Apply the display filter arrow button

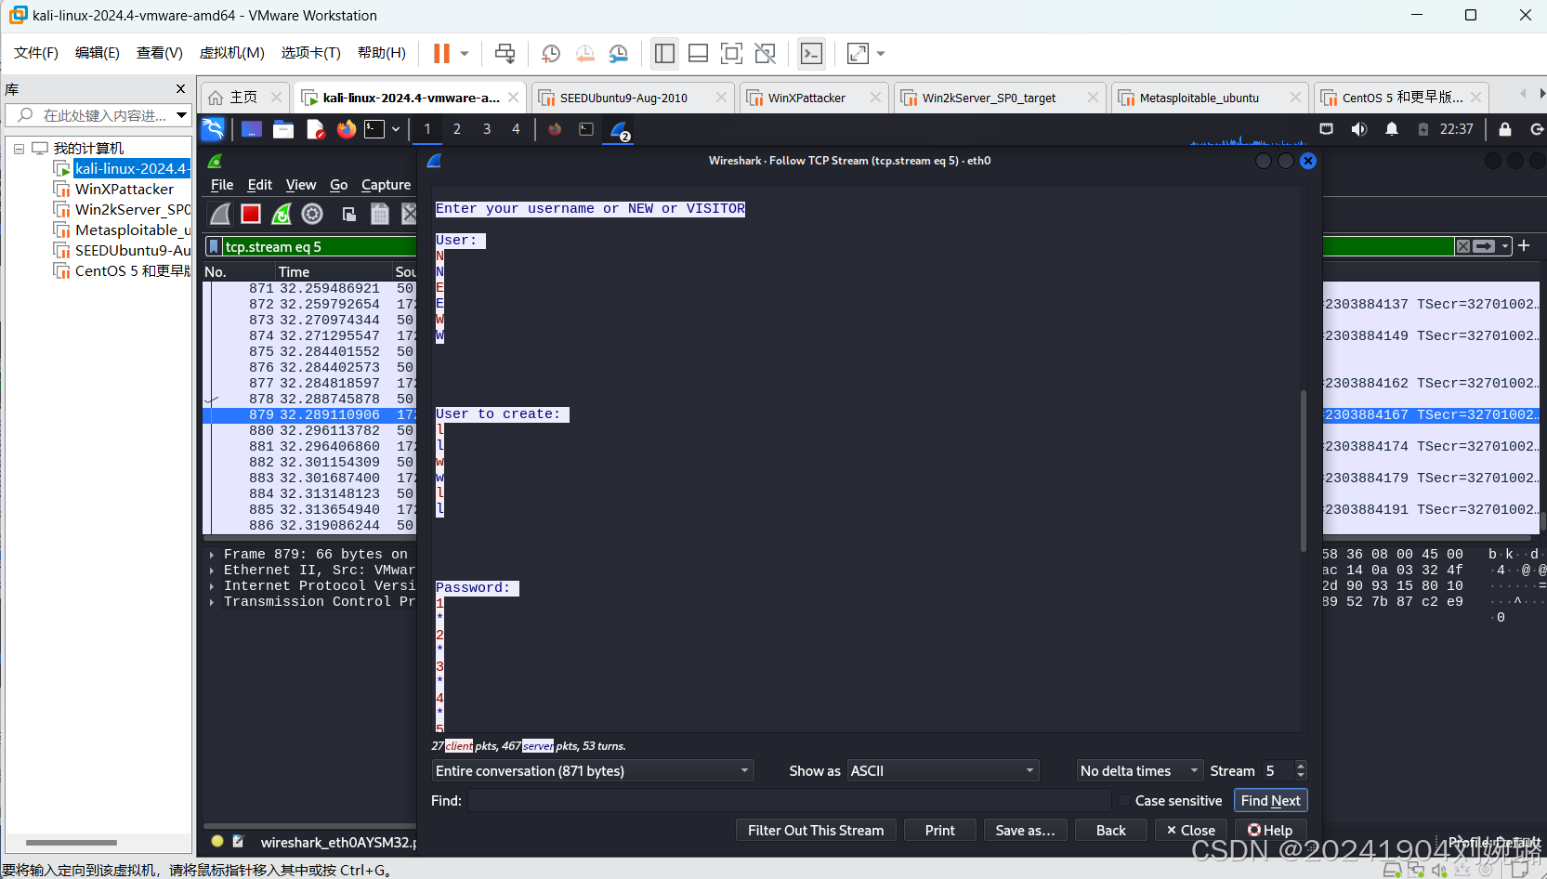point(1485,246)
